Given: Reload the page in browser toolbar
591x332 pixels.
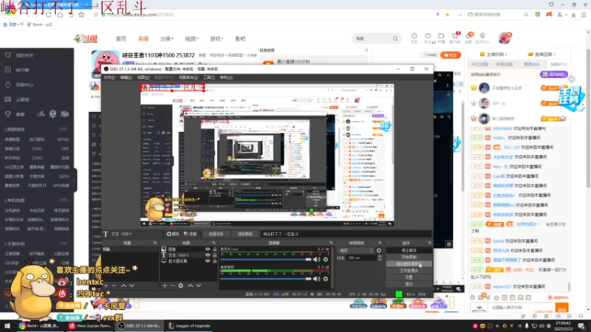Looking at the screenshot, I should tap(48, 15).
